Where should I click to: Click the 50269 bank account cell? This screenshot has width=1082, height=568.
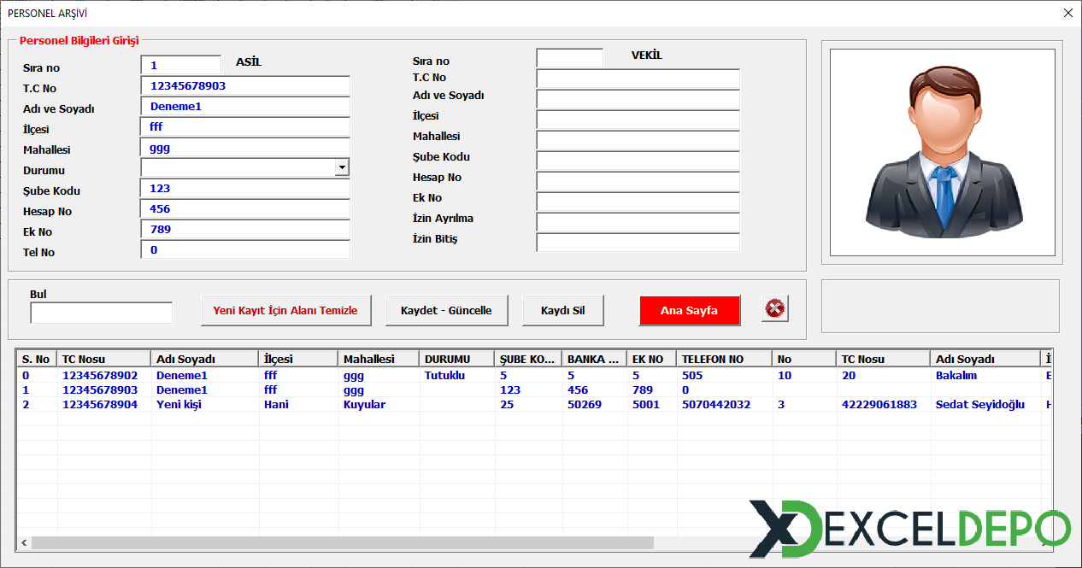click(x=584, y=404)
